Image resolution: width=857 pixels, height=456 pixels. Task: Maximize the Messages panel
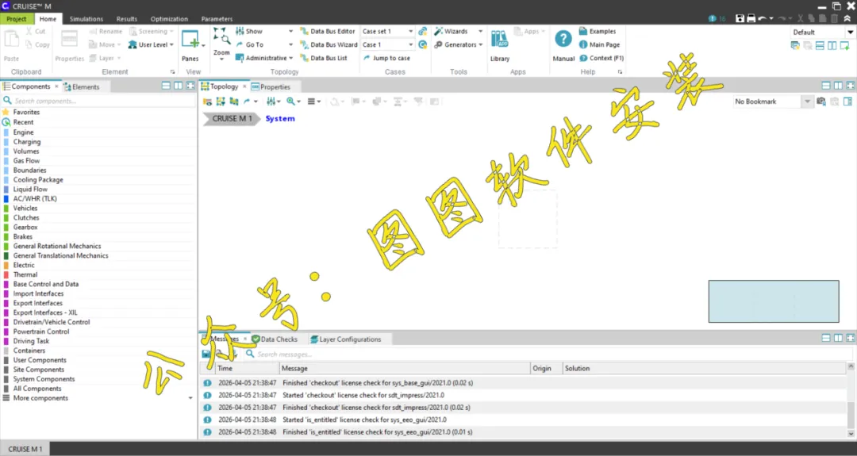click(x=850, y=338)
